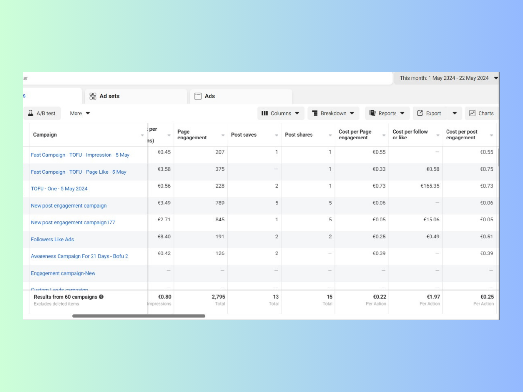
Task: Open the More dropdown menu
Action: point(80,113)
